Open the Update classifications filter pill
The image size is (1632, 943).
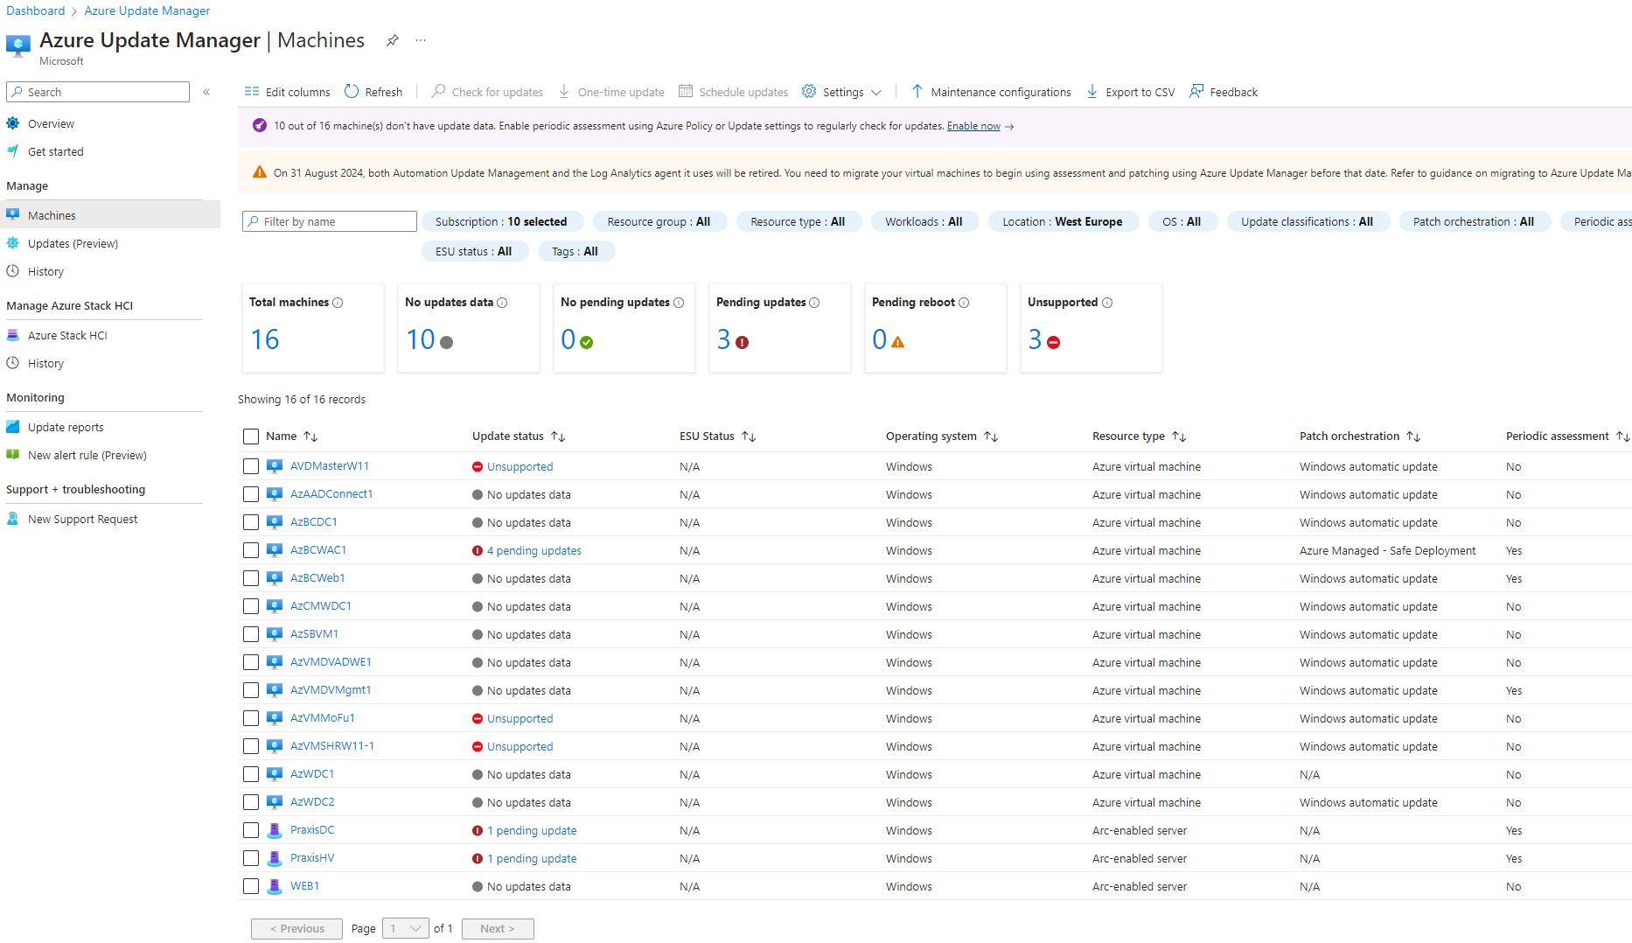coord(1308,222)
